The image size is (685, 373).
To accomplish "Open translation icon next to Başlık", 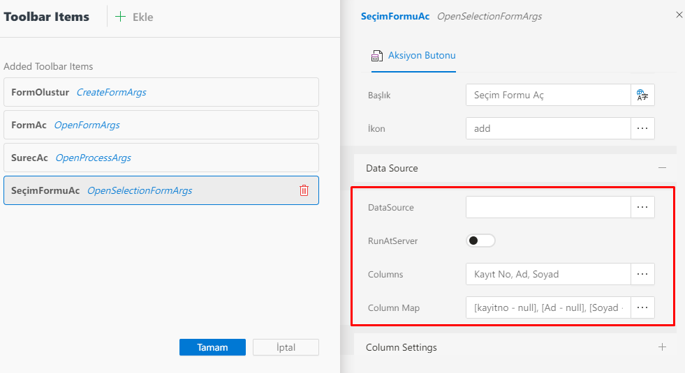I will (643, 96).
